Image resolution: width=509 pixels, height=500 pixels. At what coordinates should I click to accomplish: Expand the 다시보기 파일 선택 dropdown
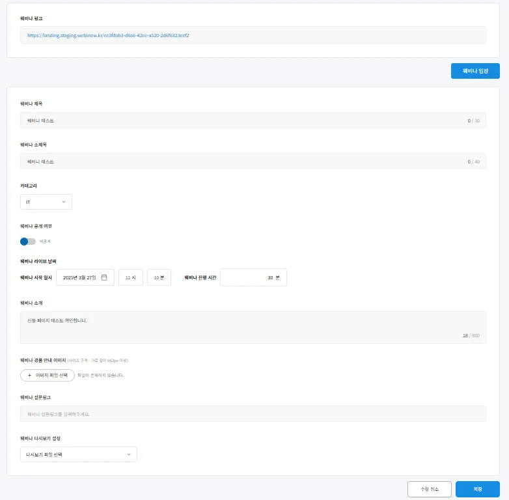[x=78, y=454]
